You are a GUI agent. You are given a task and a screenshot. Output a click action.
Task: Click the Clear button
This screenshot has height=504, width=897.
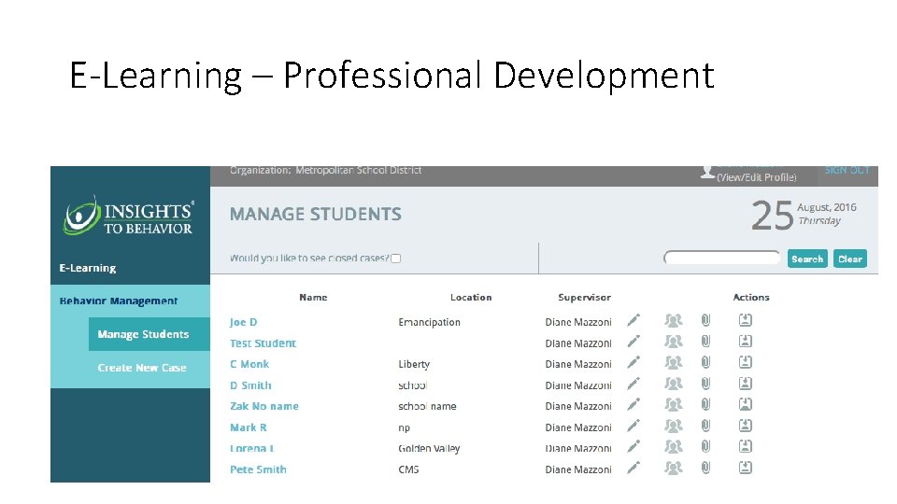coord(850,259)
